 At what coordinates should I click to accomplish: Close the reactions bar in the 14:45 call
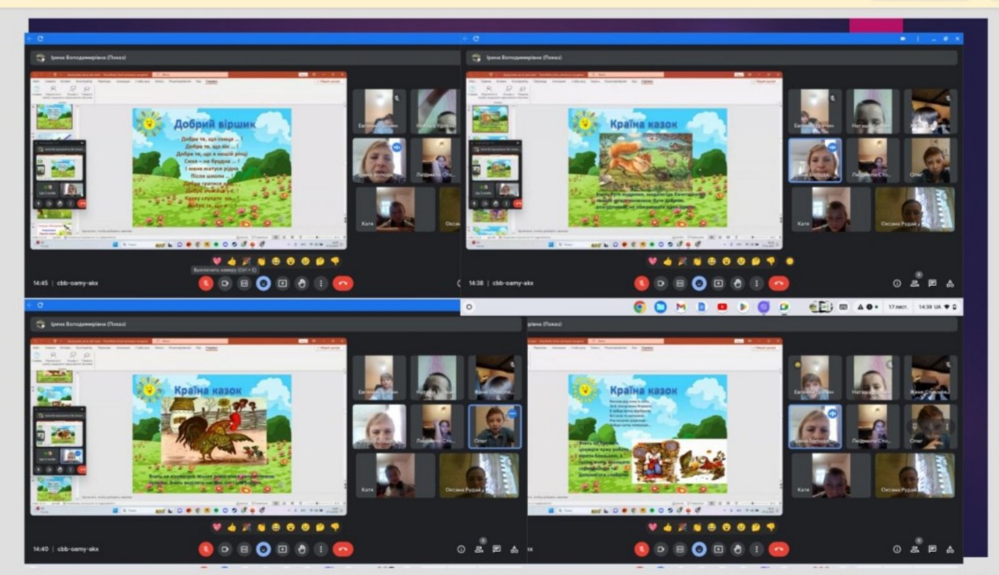pyautogui.click(x=263, y=283)
